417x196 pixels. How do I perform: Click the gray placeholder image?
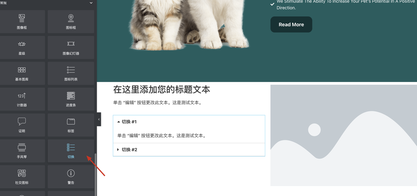coord(344,135)
